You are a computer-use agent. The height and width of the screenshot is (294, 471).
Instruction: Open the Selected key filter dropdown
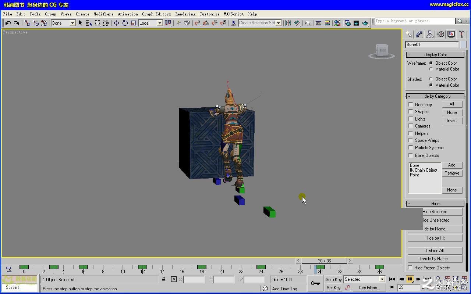pyautogui.click(x=382, y=279)
